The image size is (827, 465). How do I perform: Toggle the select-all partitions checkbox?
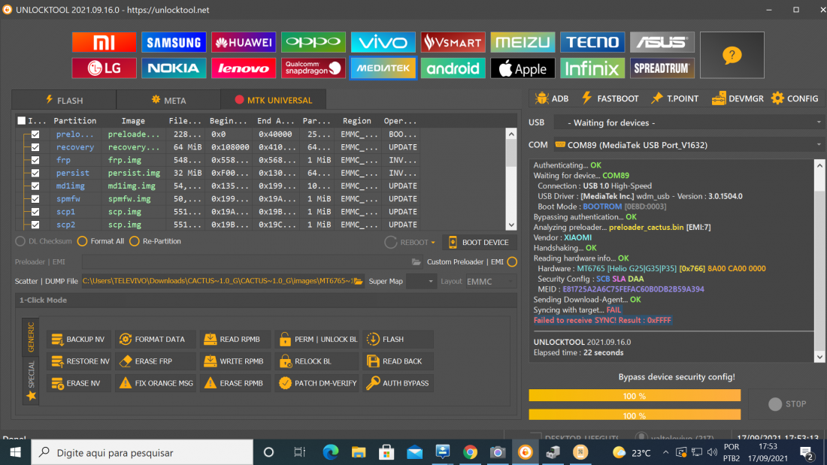click(x=21, y=121)
